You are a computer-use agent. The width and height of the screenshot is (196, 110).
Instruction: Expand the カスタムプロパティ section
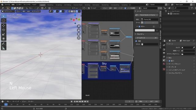coord(167,73)
